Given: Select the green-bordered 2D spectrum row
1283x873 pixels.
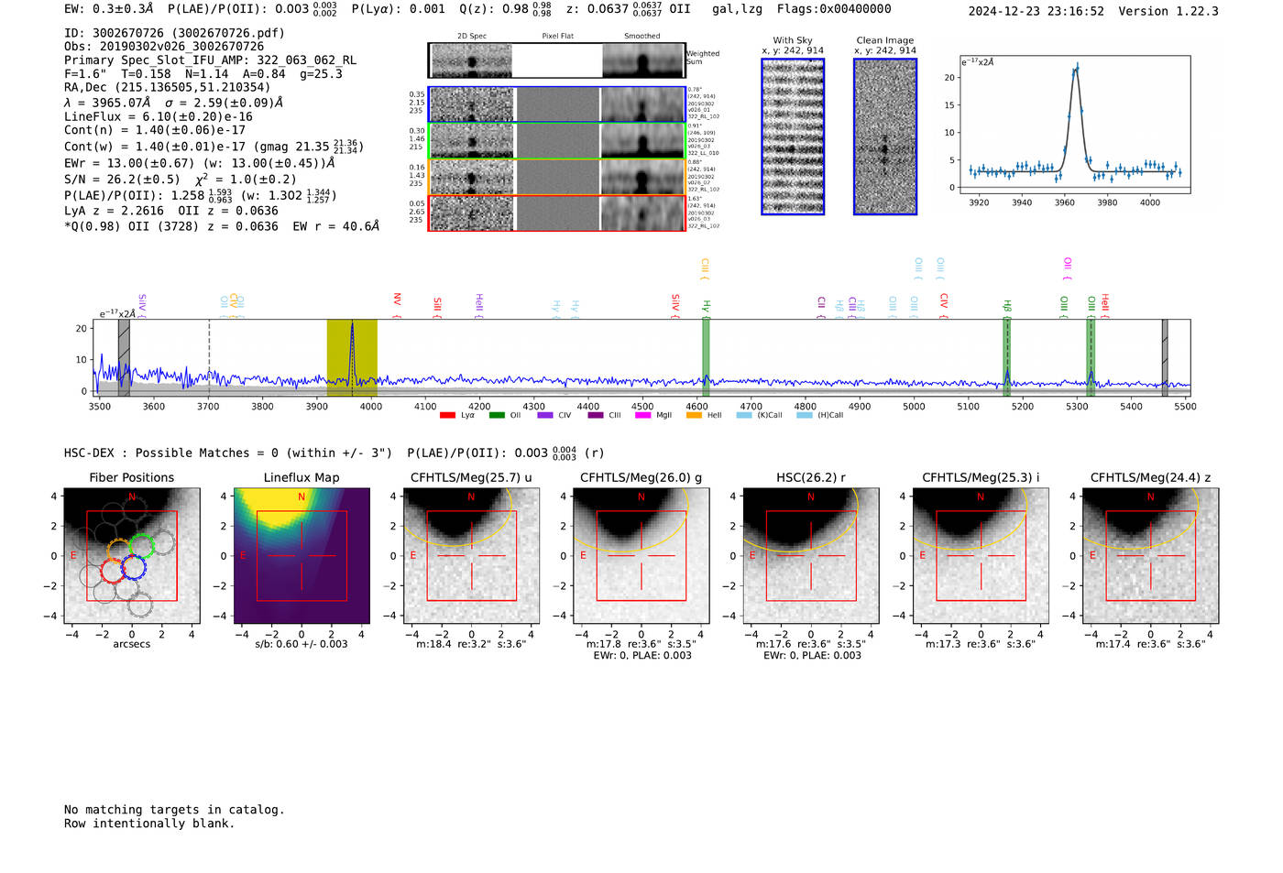Looking at the screenshot, I should coord(556,141).
